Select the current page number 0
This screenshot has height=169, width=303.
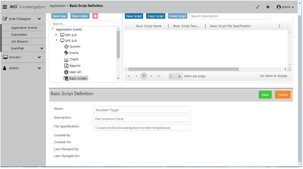click(144, 76)
